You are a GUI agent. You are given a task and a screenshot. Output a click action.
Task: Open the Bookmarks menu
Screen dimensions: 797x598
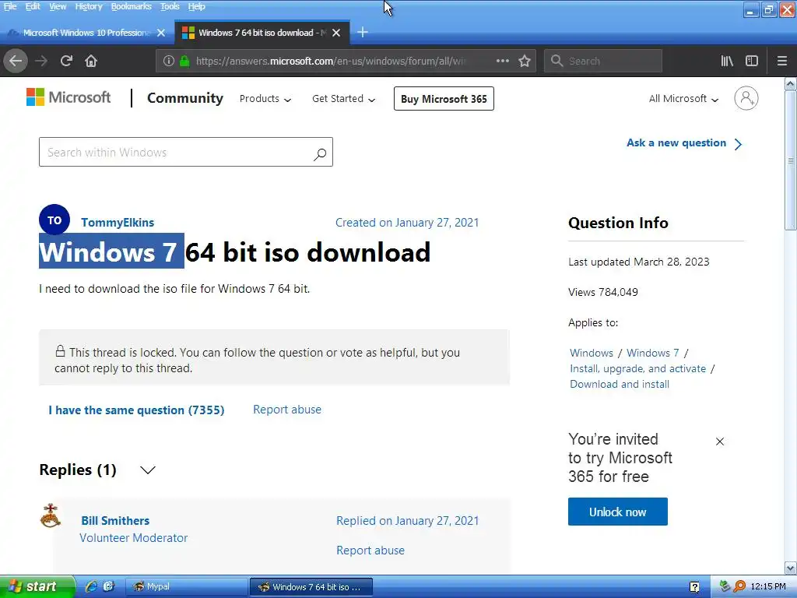click(x=131, y=6)
